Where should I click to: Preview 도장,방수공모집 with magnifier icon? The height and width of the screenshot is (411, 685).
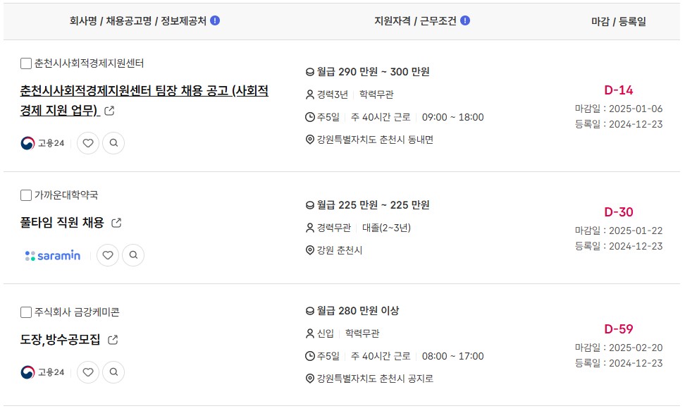click(x=113, y=372)
